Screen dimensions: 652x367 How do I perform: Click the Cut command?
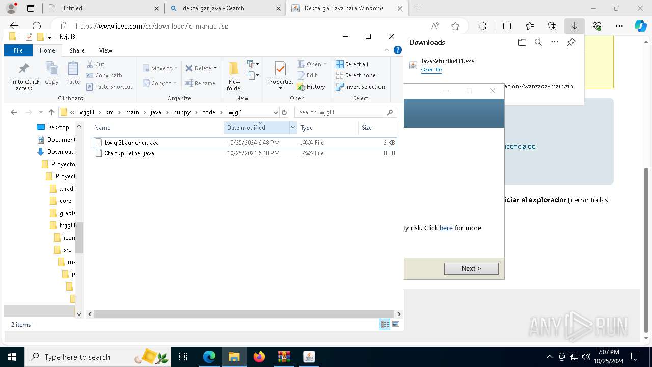click(x=96, y=64)
